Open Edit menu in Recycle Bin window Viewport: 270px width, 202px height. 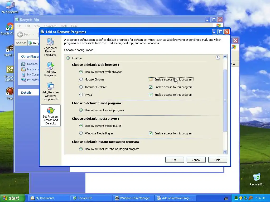[x=28, y=26]
